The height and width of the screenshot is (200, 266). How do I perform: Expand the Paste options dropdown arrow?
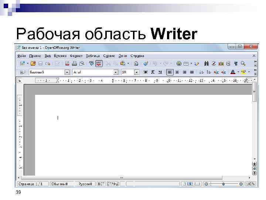coord(128,64)
